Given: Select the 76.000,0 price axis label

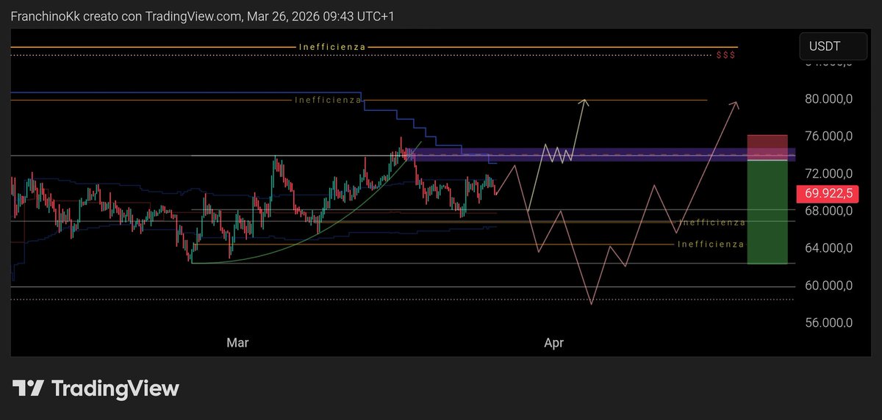Looking at the screenshot, I should pos(828,137).
